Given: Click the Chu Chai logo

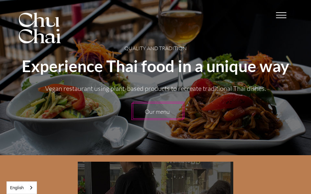Looking at the screenshot, I should [x=40, y=28].
